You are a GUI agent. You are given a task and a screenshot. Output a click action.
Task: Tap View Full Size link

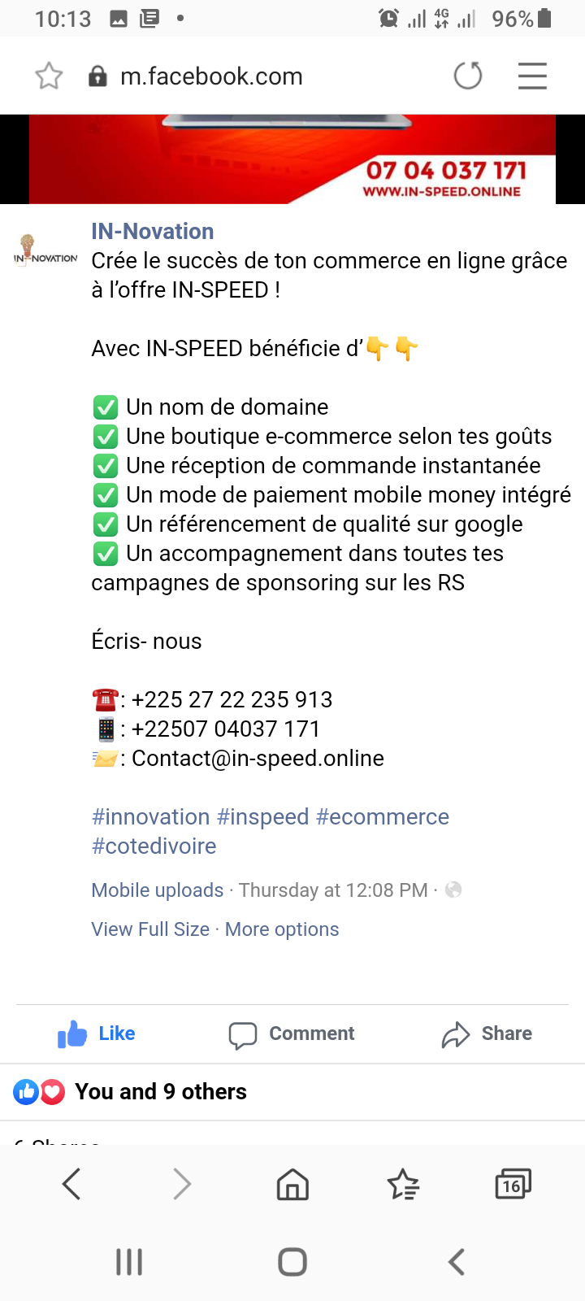click(150, 929)
